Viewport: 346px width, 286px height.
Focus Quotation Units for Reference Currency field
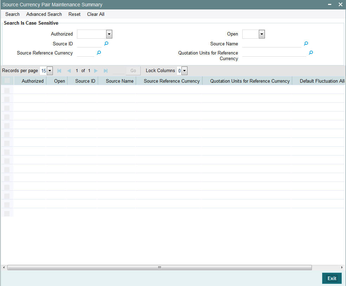pyautogui.click(x=274, y=53)
